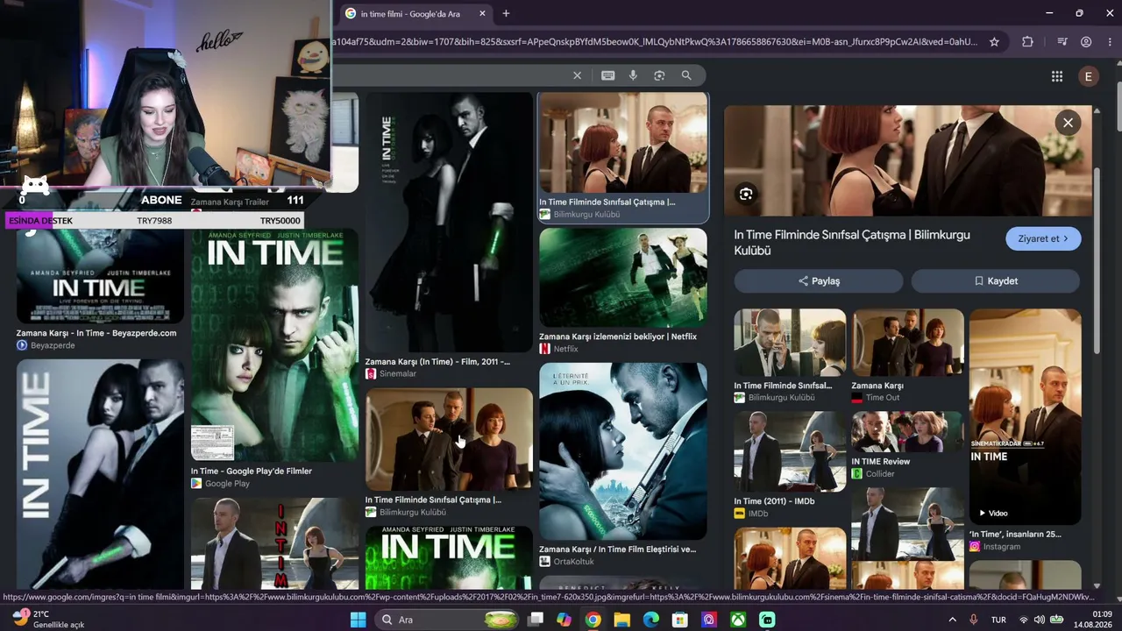The image size is (1122, 631).
Task: Open the Windows Start menu
Action: coord(358,620)
